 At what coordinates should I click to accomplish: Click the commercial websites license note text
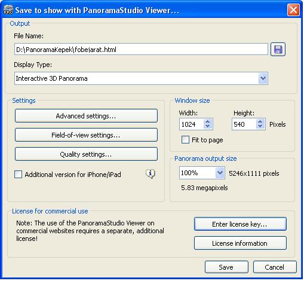coord(90,231)
